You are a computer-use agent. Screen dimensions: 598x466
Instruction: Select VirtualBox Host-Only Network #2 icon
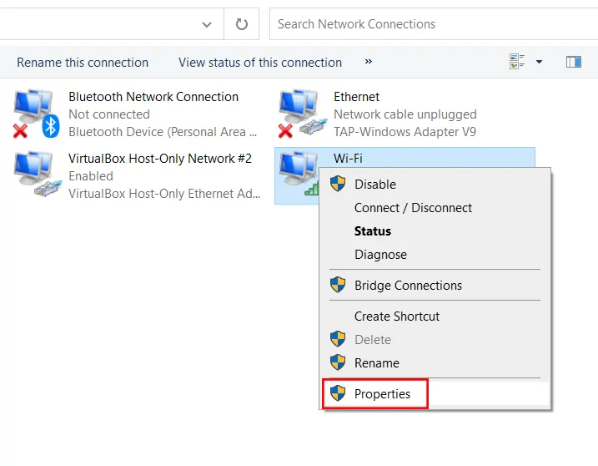coord(37,174)
